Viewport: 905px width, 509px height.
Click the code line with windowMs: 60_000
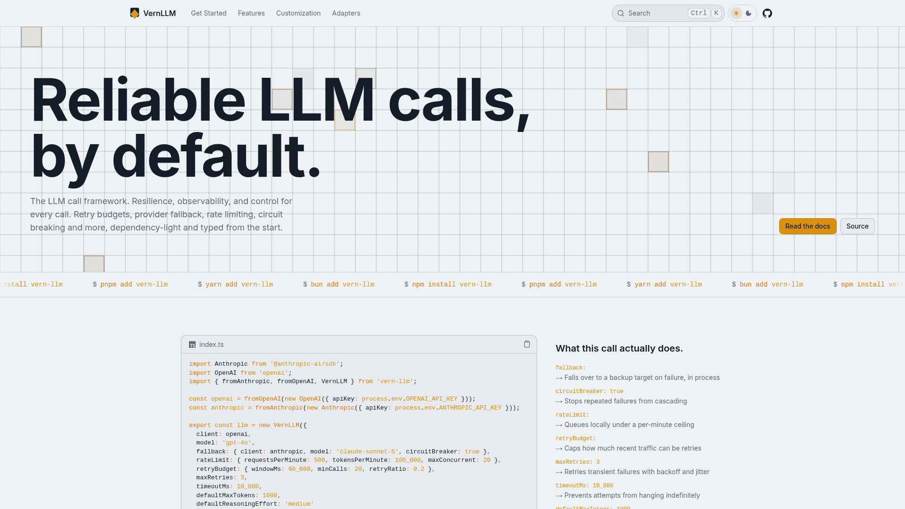[316, 469]
